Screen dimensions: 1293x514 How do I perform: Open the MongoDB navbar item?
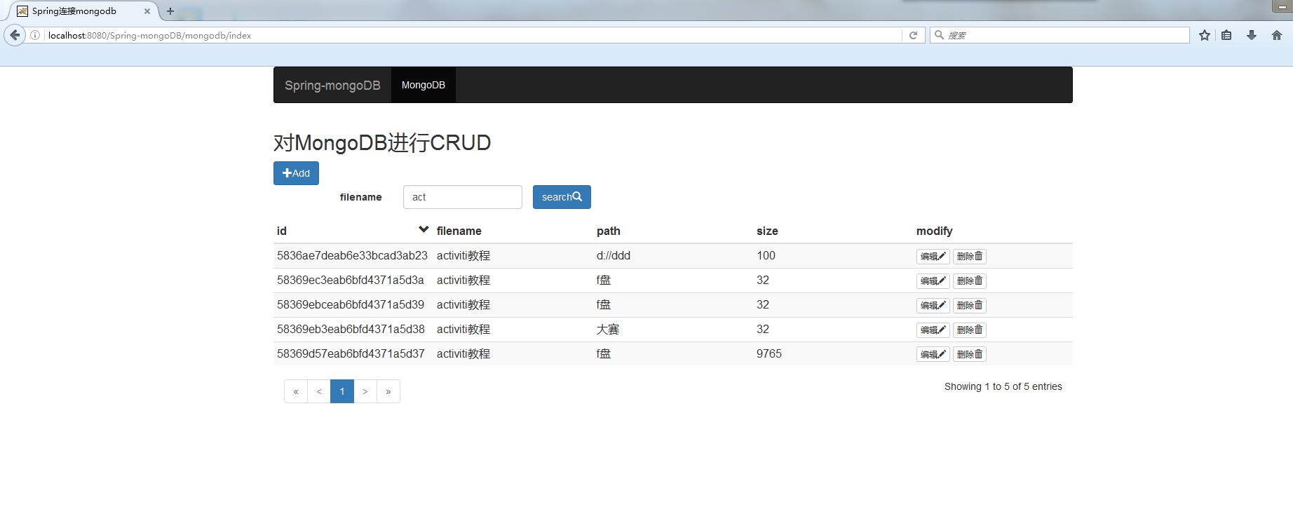coord(424,85)
